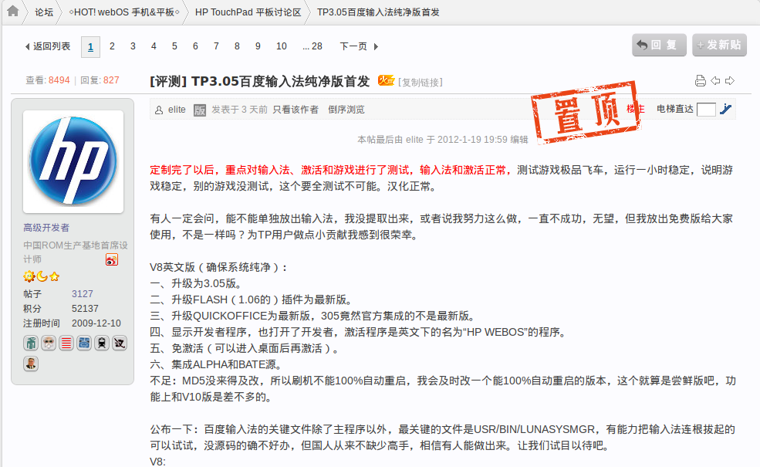Click the TP3.05百度输入法纯净版首发 breadcrumb
Image resolution: width=760 pixels, height=467 pixels.
tap(378, 12)
